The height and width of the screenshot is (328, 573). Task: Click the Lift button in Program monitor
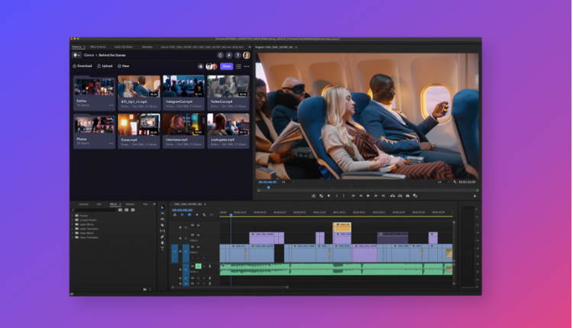point(392,196)
